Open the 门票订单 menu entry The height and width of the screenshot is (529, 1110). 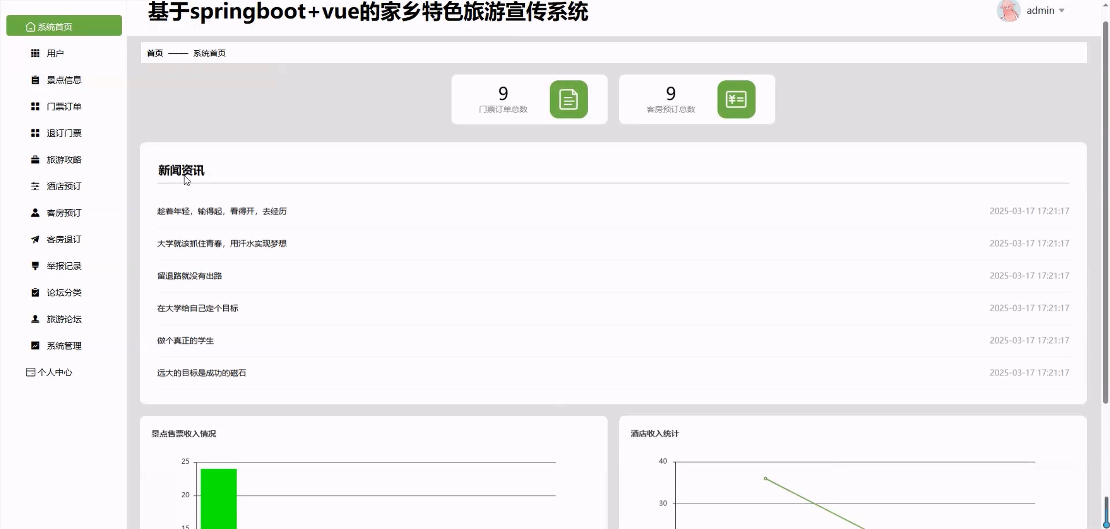pyautogui.click(x=64, y=107)
